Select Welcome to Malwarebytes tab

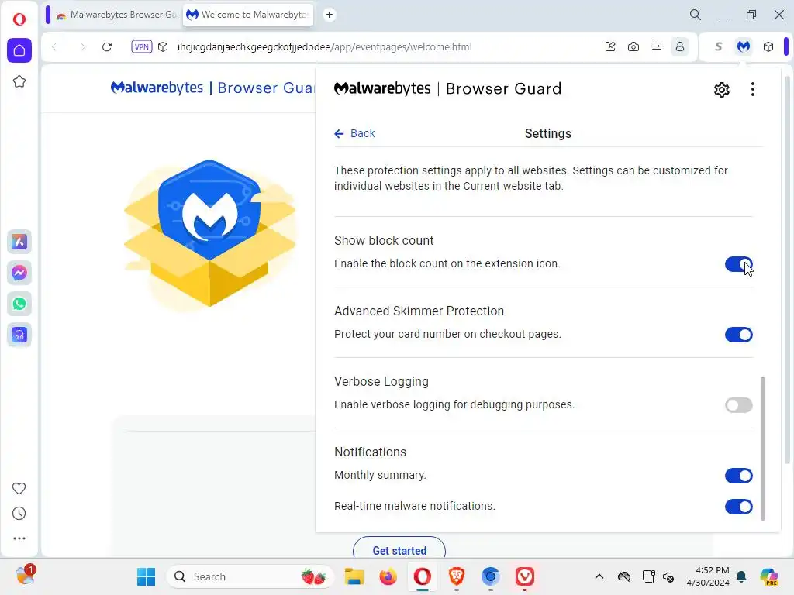point(247,15)
